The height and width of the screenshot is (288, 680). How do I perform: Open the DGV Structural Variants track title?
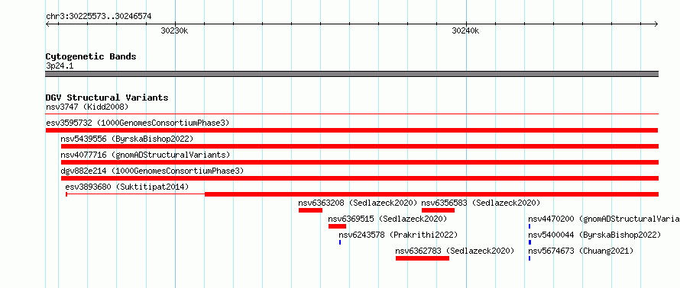(x=107, y=98)
